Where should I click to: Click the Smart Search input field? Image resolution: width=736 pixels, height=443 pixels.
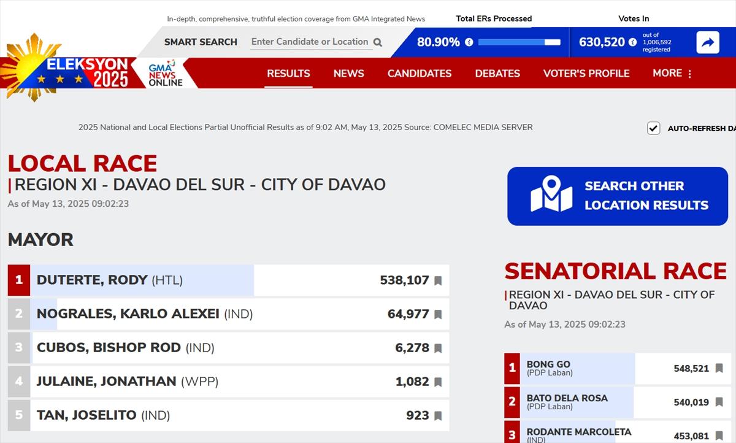(x=310, y=42)
